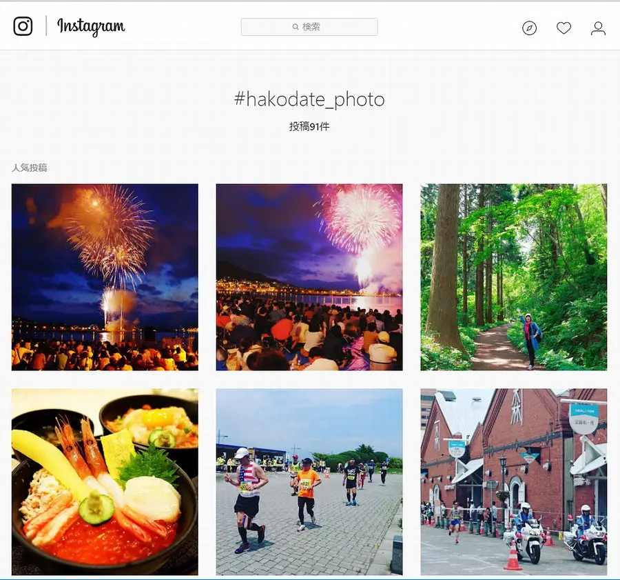Open the pink fireworks crowd photo
620x580 pixels.
point(309,277)
